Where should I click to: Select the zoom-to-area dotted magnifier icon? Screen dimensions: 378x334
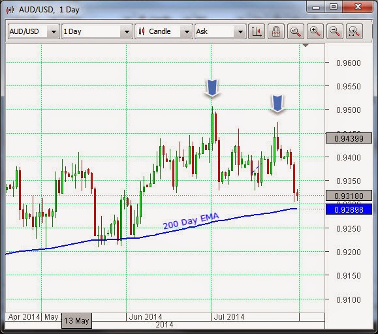click(x=354, y=31)
